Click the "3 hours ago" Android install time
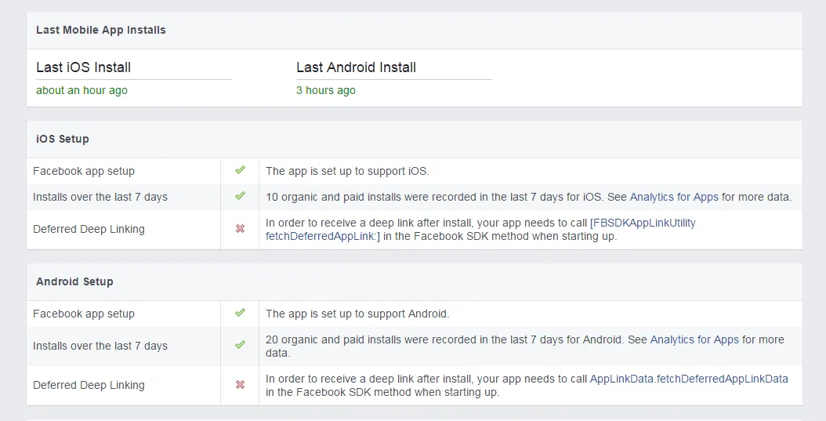 click(325, 90)
